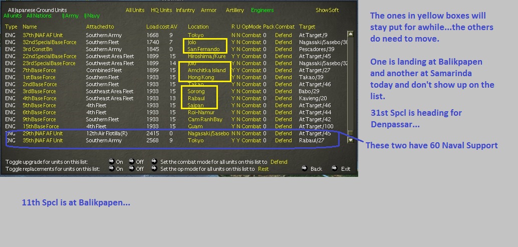Sort list by Type column
This screenshot has width=518, height=247.
pos(11,27)
